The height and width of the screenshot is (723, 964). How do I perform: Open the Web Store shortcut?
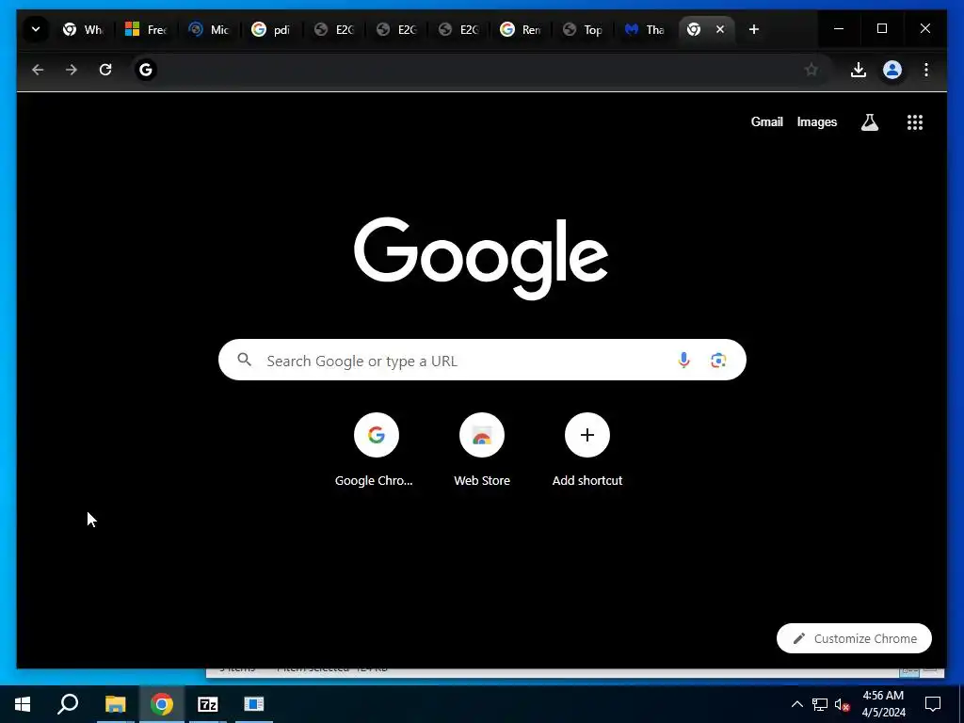(482, 450)
